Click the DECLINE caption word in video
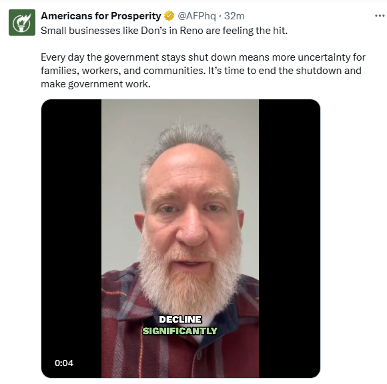387x384 pixels. point(180,319)
